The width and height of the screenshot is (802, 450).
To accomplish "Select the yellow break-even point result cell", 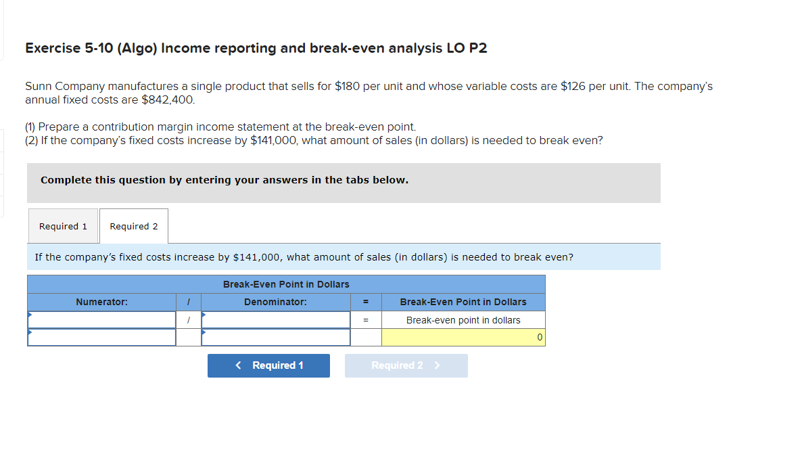I will click(x=463, y=336).
